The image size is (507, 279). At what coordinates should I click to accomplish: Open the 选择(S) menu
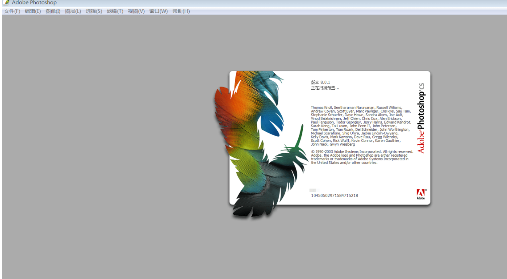pyautogui.click(x=94, y=11)
